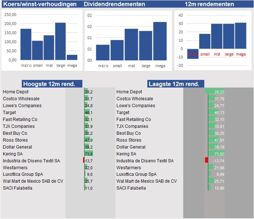Image resolution: width=254 pixels, height=219 pixels.
Task: Click the small bar in 12m rendementen chart
Action: [x=205, y=41]
